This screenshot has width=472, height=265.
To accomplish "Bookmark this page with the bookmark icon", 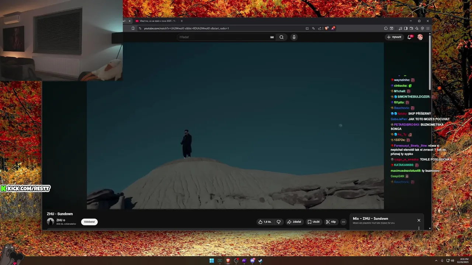I will pyautogui.click(x=133, y=28).
